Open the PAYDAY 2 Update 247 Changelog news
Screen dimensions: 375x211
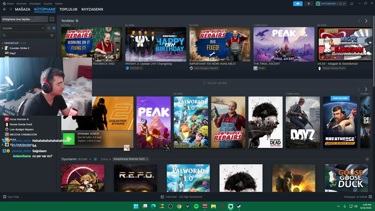tap(156, 44)
